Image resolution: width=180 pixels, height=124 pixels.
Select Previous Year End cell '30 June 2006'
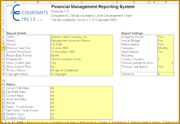click(82, 48)
